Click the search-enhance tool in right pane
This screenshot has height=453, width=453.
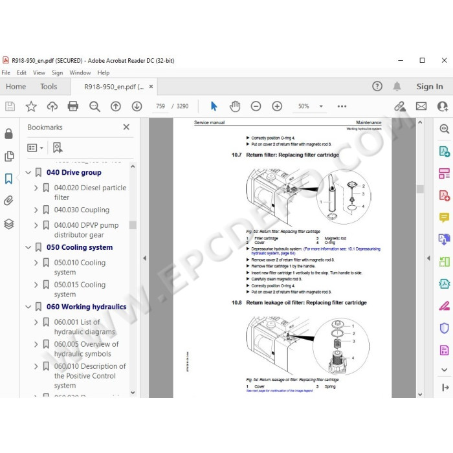445,129
